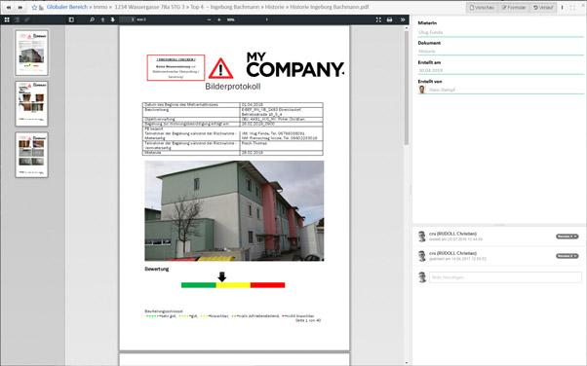This screenshot has height=366, width=587.
Task: Print the PDF document
Action: 390,19
